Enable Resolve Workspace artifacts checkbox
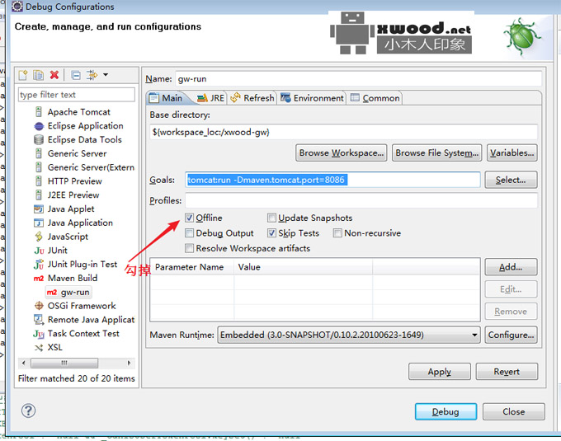561x441 pixels. [x=189, y=248]
